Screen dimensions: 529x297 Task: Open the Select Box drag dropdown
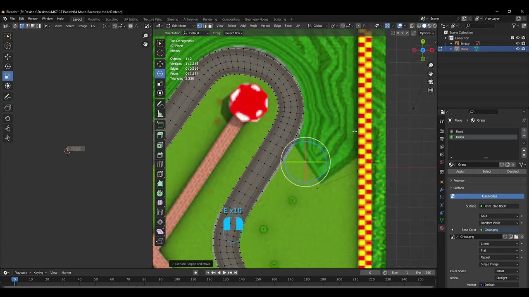(x=234, y=33)
